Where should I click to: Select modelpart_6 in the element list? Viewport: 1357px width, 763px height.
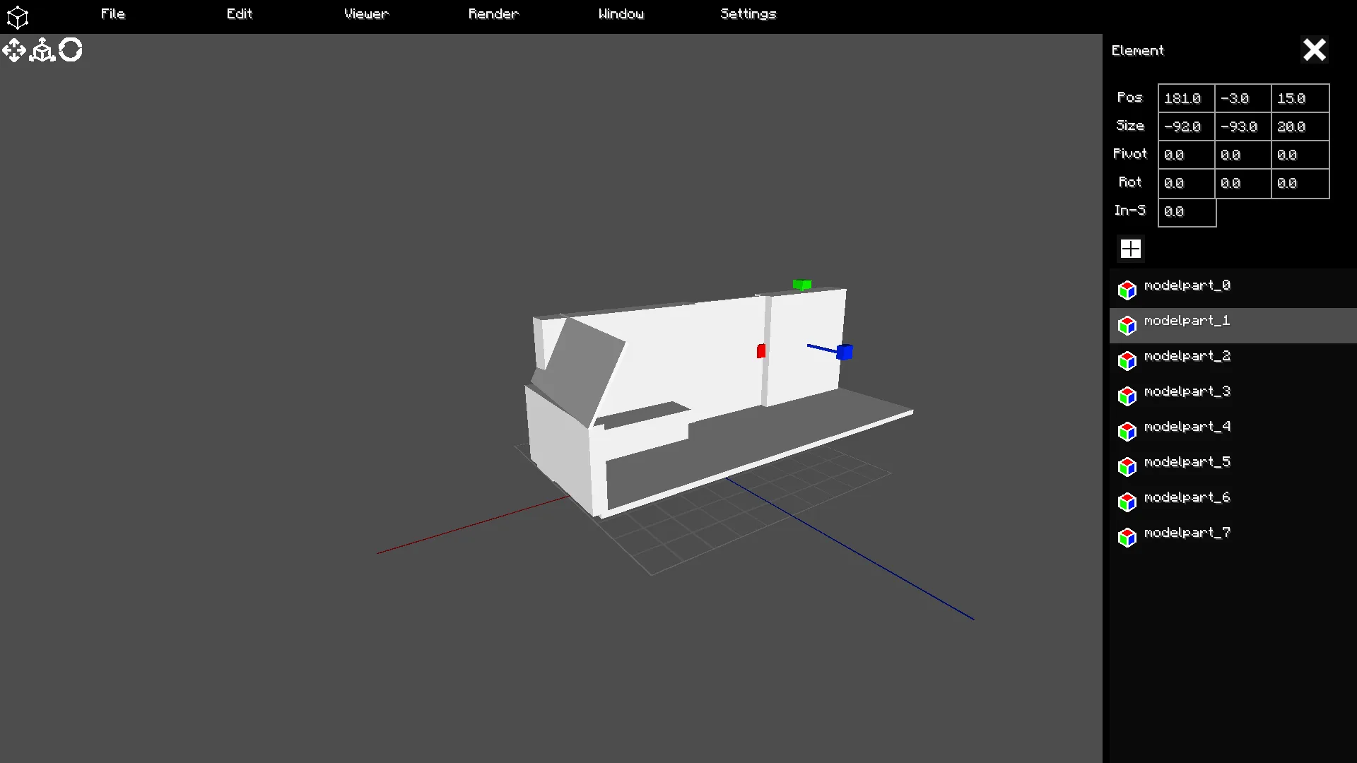(1233, 502)
